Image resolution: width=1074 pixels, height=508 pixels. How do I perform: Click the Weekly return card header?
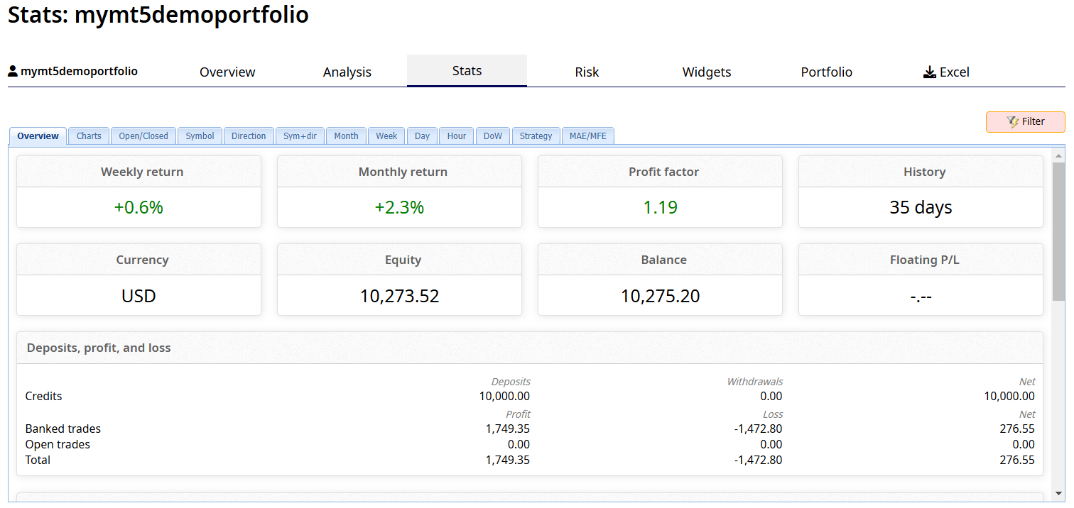pyautogui.click(x=139, y=172)
